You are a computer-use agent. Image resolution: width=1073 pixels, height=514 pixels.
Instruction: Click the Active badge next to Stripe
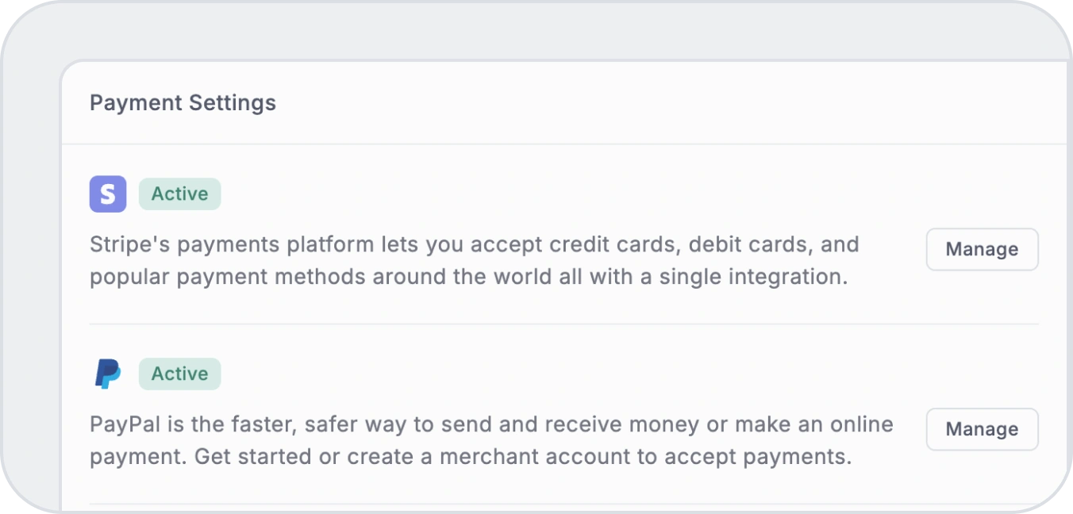(x=179, y=194)
